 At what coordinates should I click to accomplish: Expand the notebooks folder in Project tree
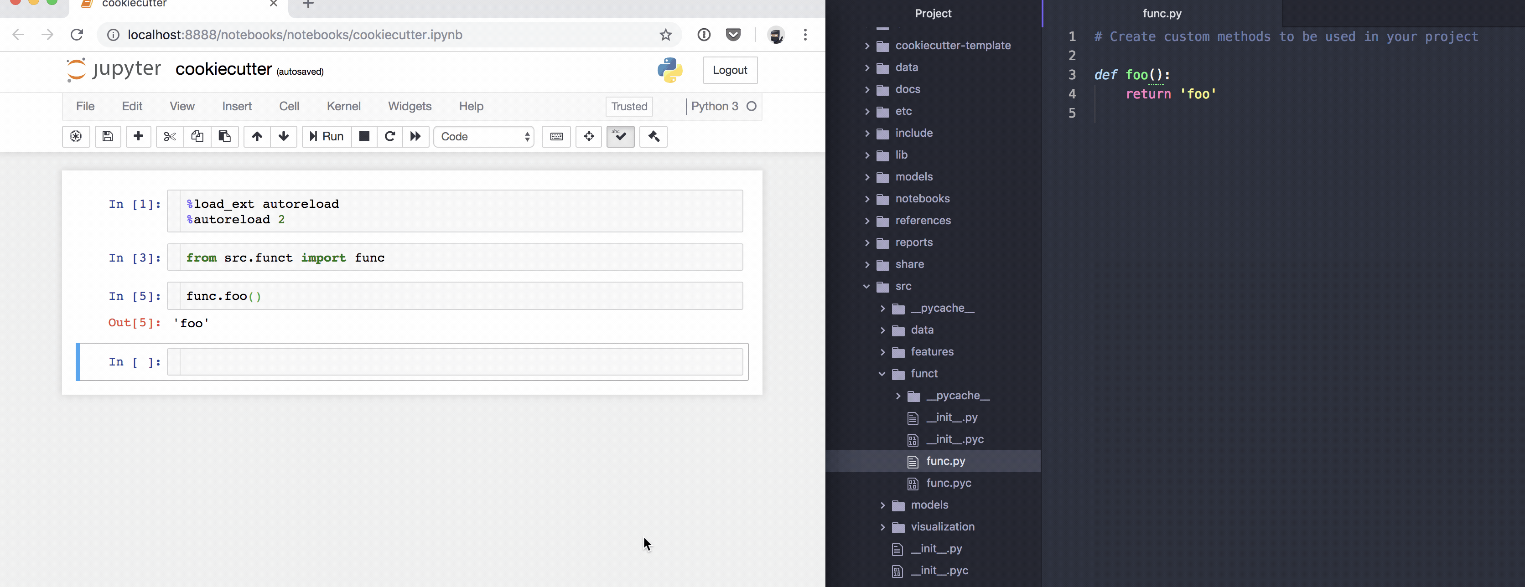pyautogui.click(x=866, y=199)
